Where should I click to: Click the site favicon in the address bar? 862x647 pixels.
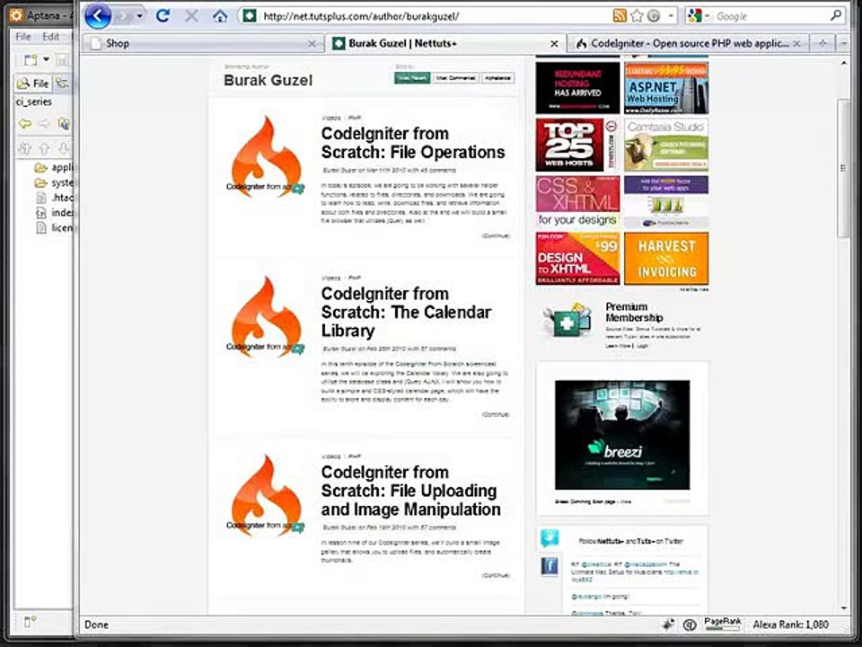click(x=250, y=16)
